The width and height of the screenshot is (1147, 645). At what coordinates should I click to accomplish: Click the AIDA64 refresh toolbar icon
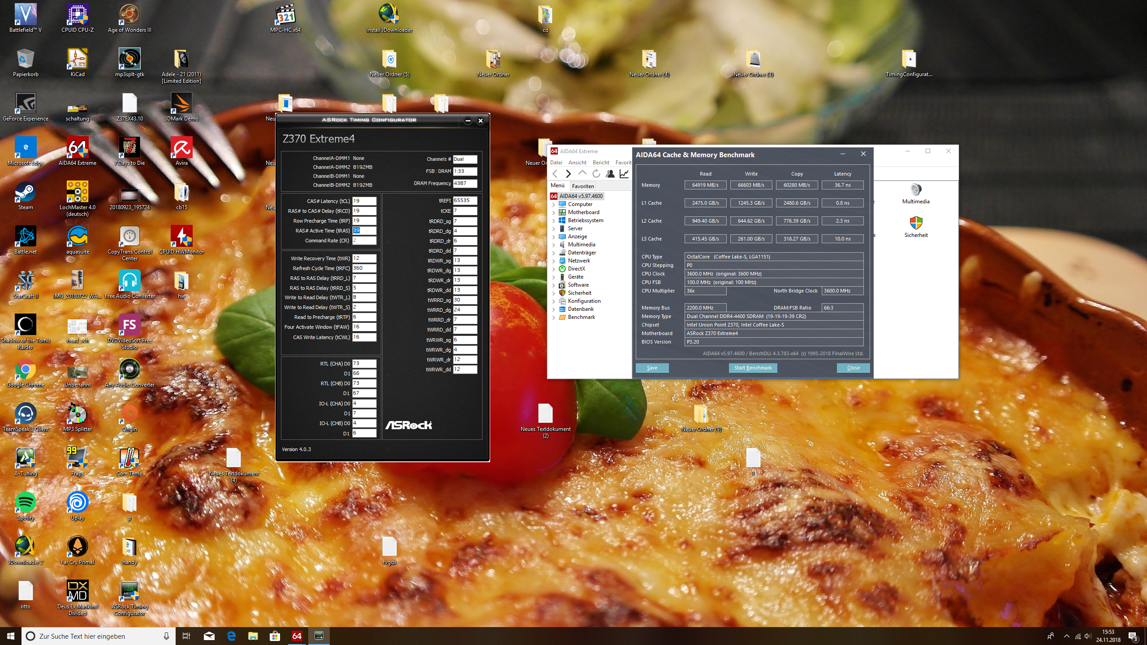click(x=596, y=174)
